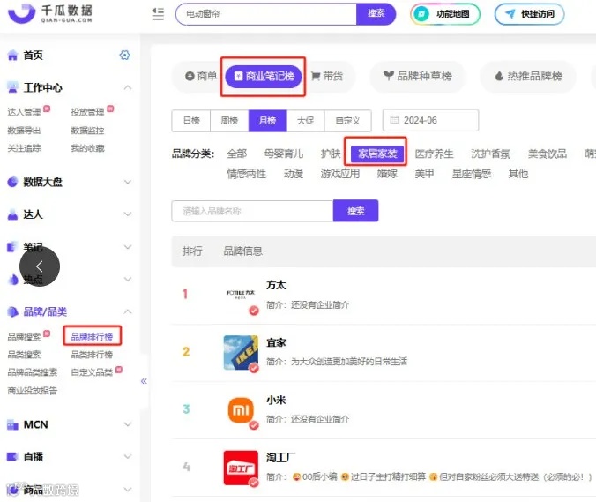Click the top purple 搜索 button

click(x=376, y=14)
